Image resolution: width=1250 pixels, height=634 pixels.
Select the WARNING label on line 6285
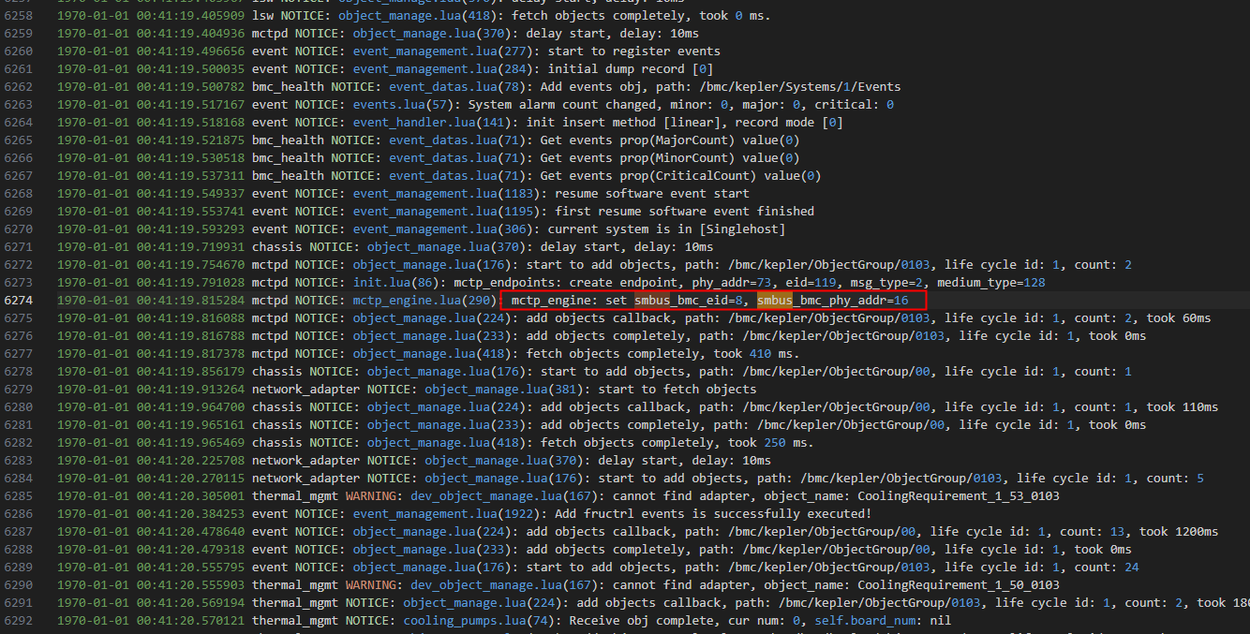[375, 496]
